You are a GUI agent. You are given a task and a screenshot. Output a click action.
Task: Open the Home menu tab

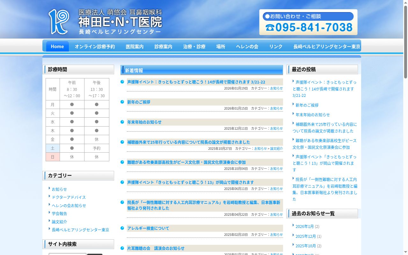click(57, 47)
